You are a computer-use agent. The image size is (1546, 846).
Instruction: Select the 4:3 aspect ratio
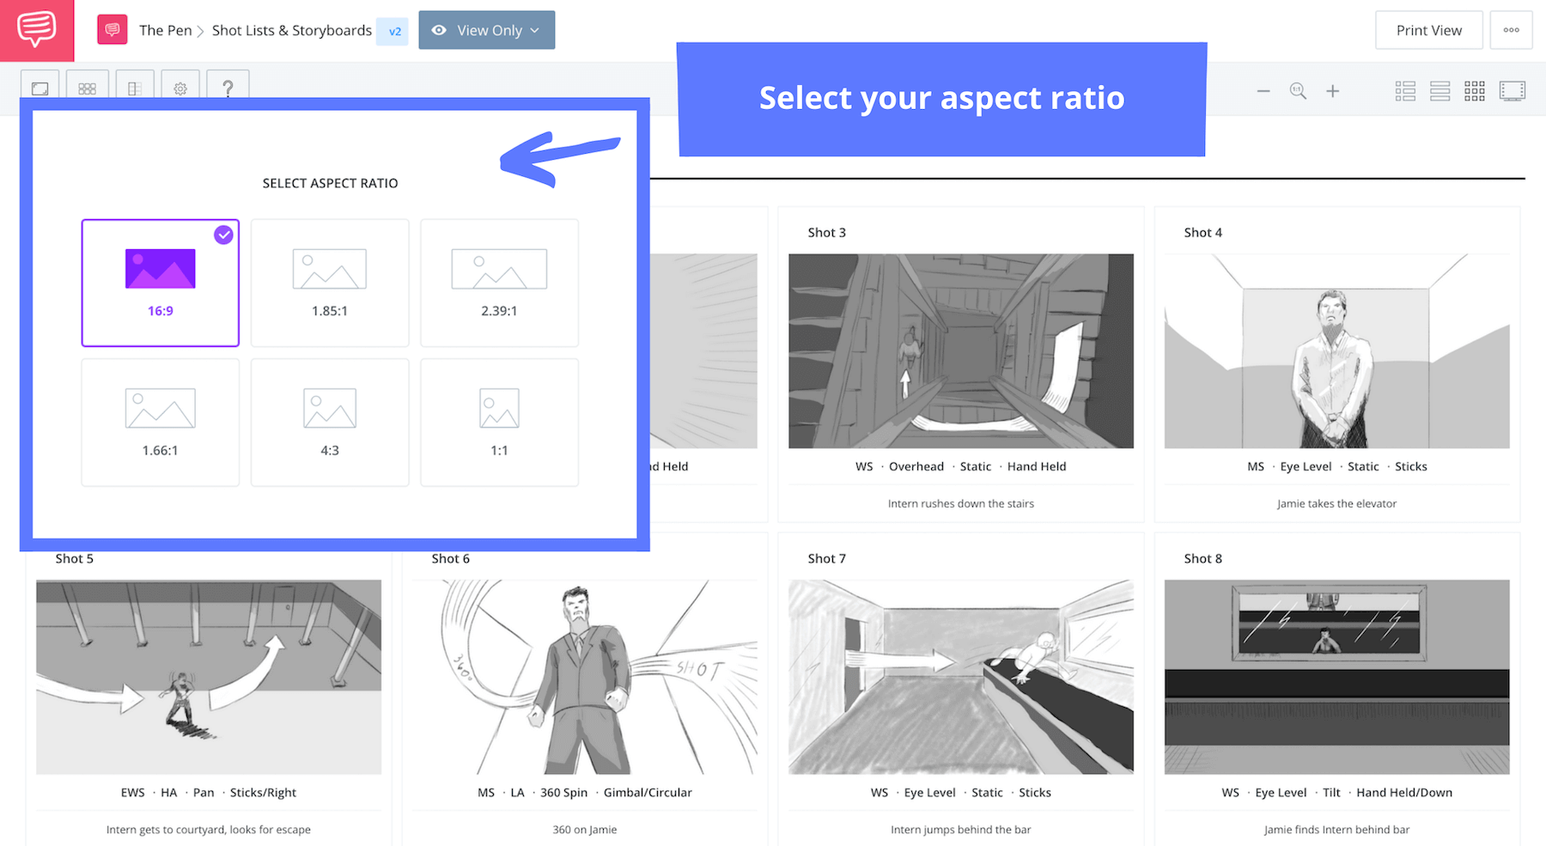click(330, 423)
